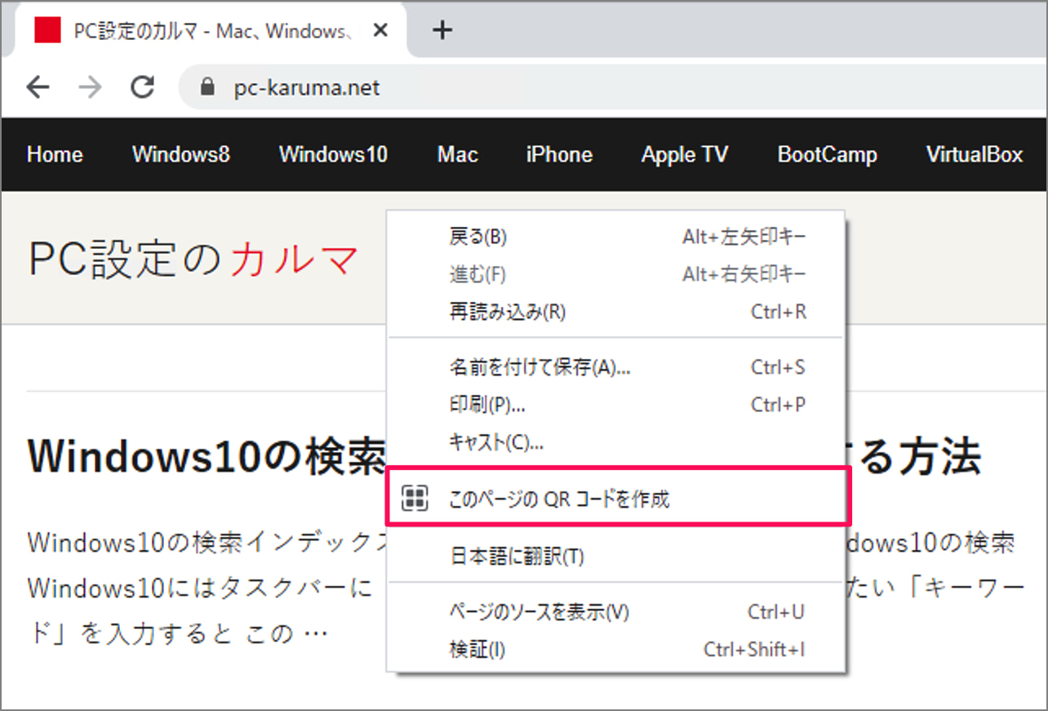
Task: Click the padlock site security icon
Action: [207, 87]
